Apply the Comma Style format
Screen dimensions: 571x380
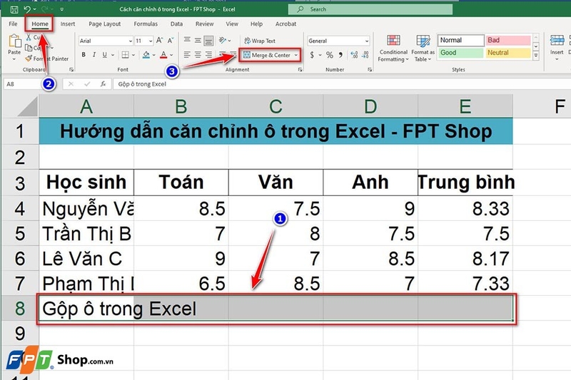[340, 55]
